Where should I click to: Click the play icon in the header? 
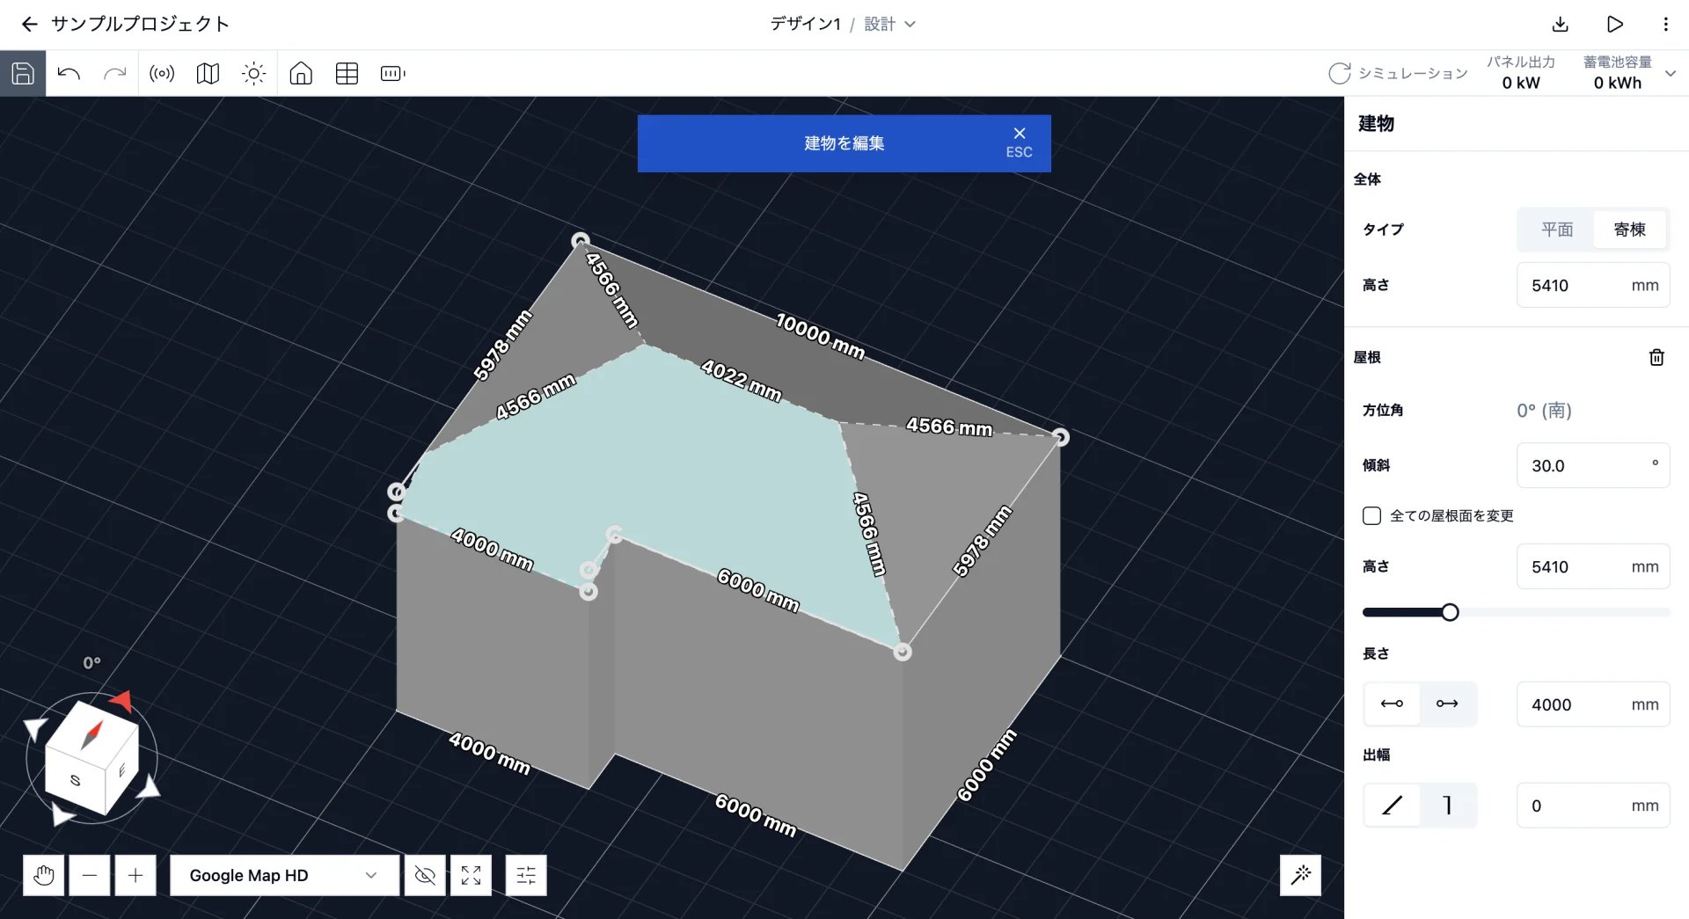coord(1614,24)
